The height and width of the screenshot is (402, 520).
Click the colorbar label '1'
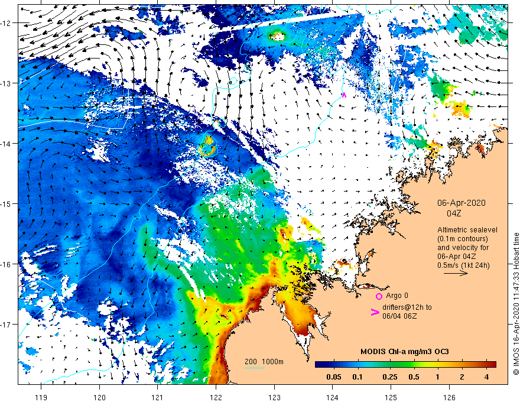pyautogui.click(x=437, y=377)
